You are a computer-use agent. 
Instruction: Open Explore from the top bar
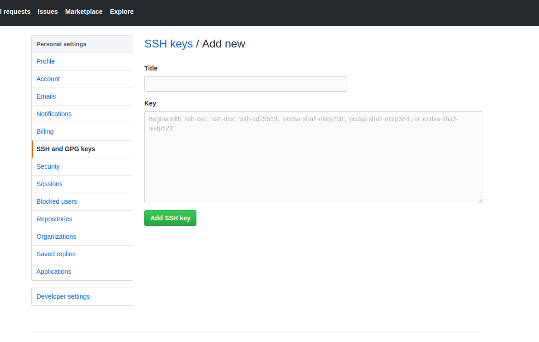tap(122, 12)
